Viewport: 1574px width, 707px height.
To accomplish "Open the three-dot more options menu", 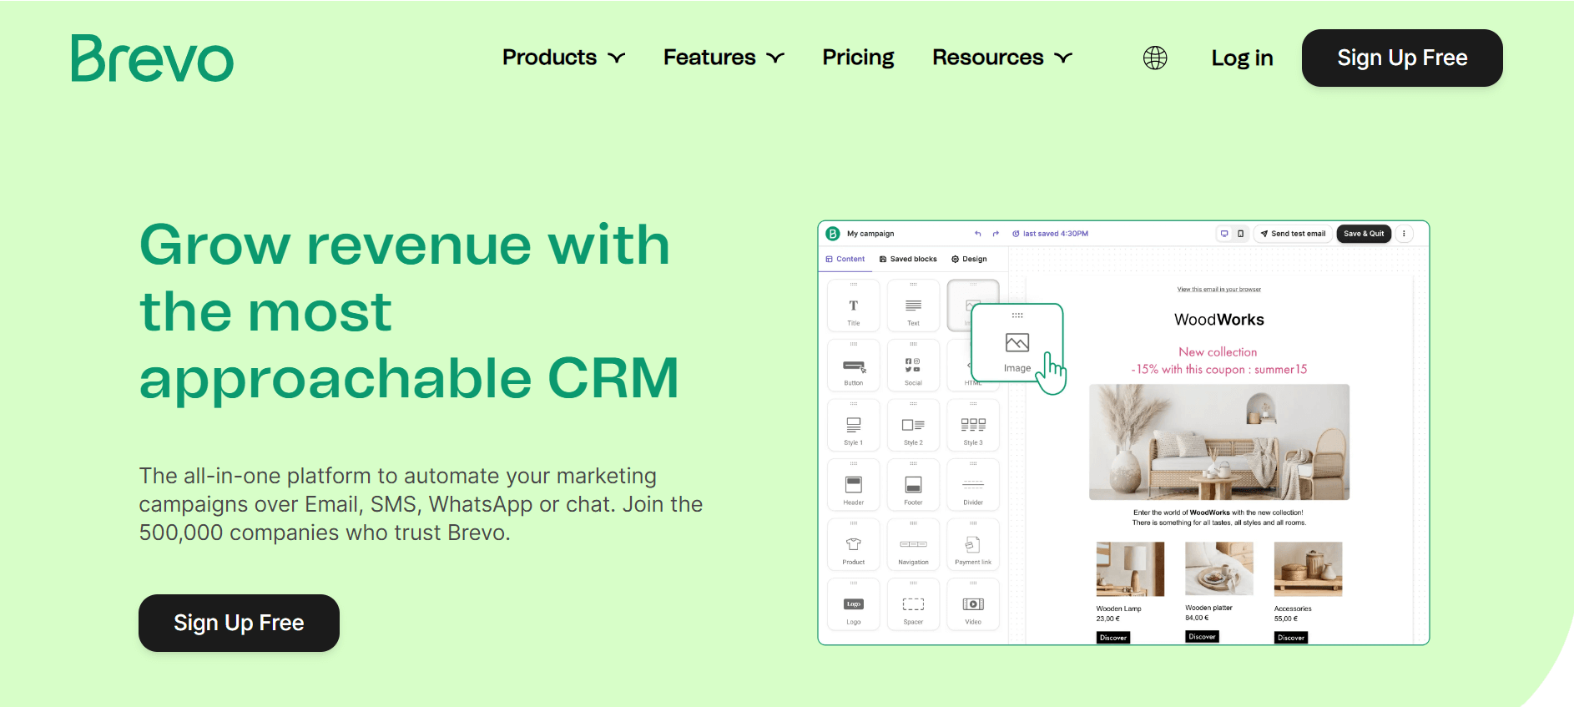I will [x=1405, y=234].
